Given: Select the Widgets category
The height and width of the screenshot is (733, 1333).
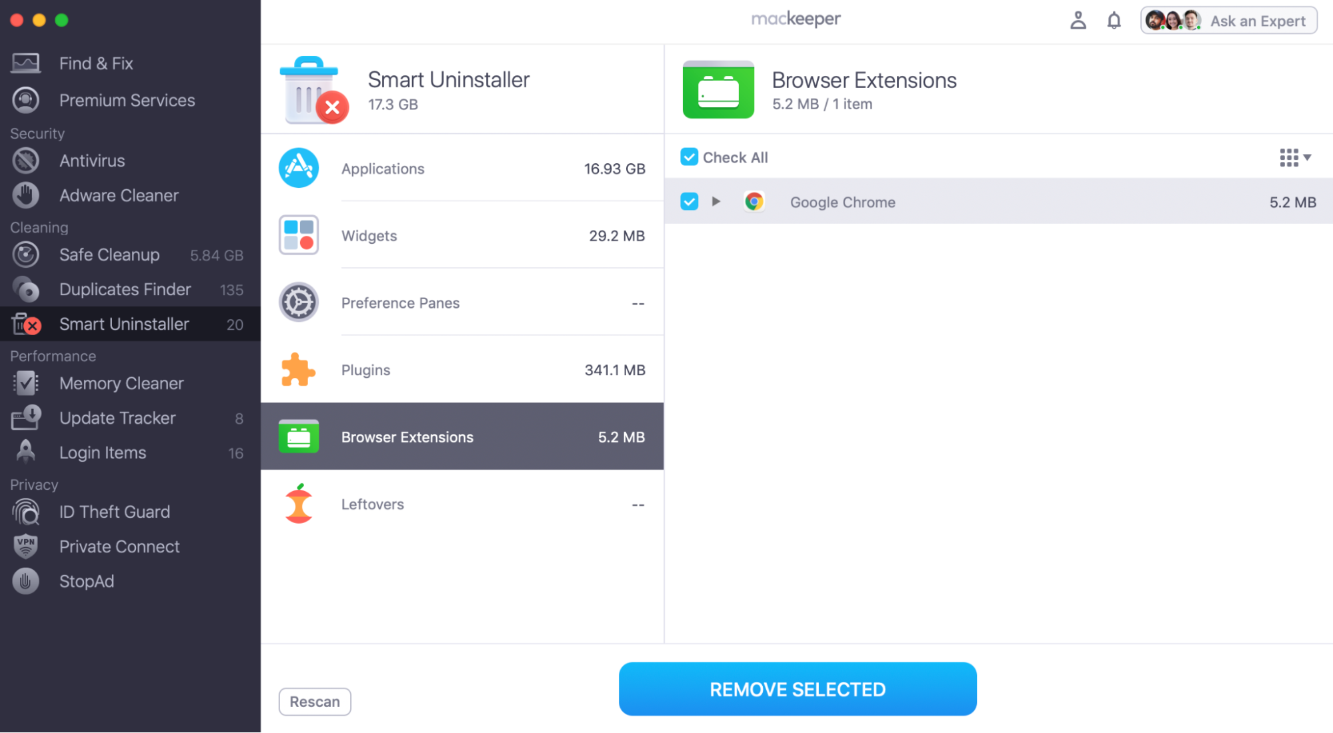Looking at the screenshot, I should tap(462, 235).
